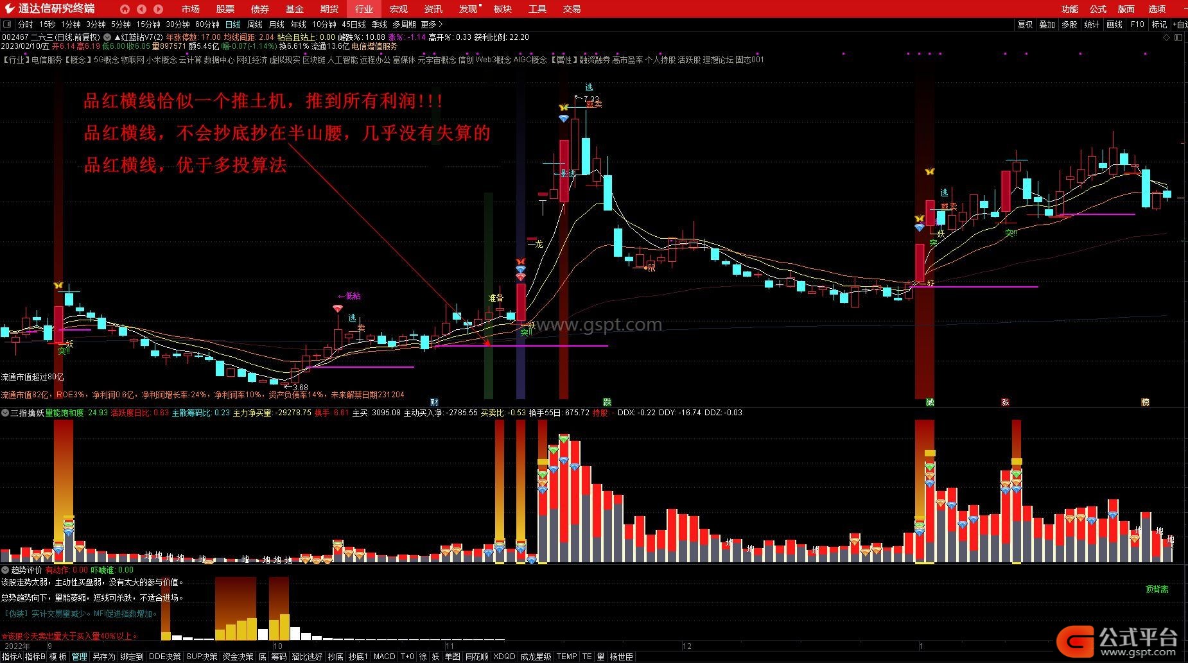Viewport: 1188px width, 663px height.
Task: Switch to 30分钟 period
Action: [x=178, y=24]
